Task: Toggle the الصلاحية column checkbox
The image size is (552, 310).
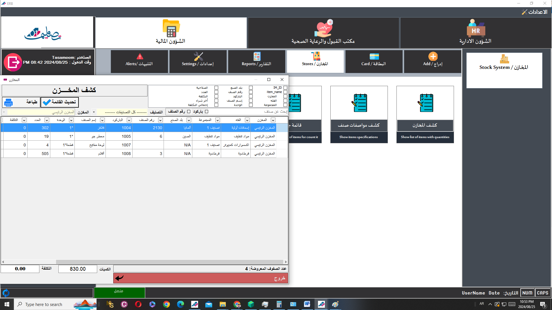Action: [x=216, y=88]
